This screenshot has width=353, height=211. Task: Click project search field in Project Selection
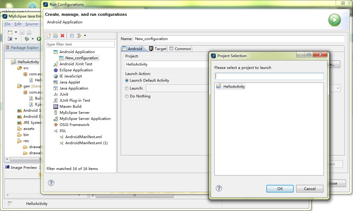point(269,76)
